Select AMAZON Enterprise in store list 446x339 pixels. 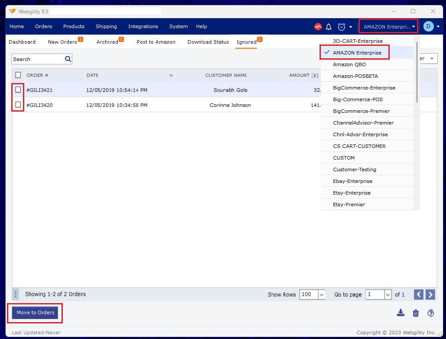click(367, 52)
